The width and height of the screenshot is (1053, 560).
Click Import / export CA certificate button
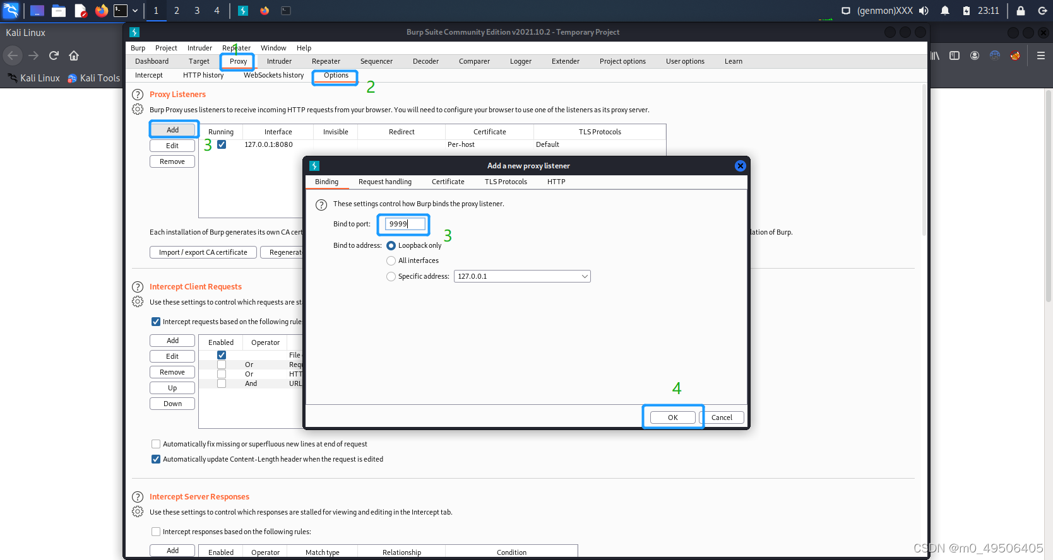(203, 252)
